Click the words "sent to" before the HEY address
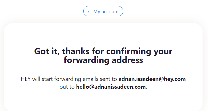The height and width of the screenshot is (111, 208). [x=109, y=79]
